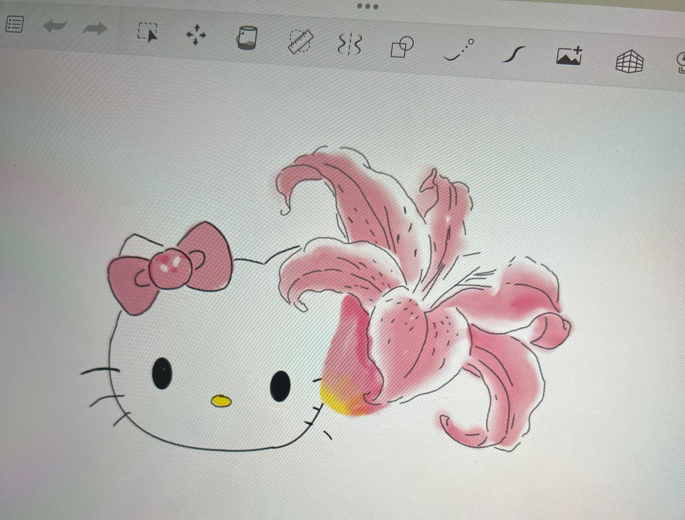Select the Selection tool with dashed box cursor
Image resolution: width=685 pixels, height=520 pixels.
[x=148, y=33]
